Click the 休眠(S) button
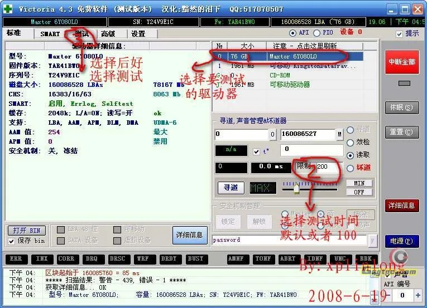The height and width of the screenshot is (308, 427). [x=402, y=107]
